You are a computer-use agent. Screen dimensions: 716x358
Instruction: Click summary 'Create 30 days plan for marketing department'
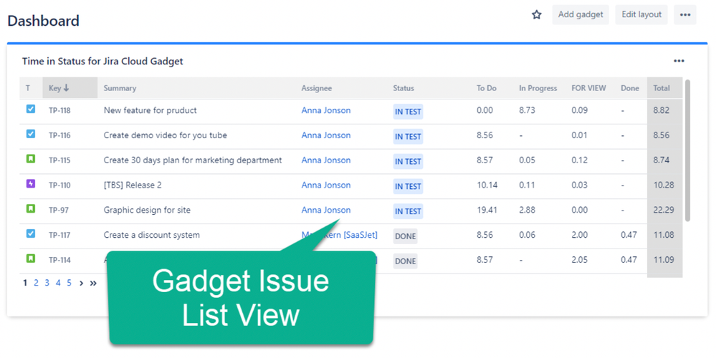pyautogui.click(x=193, y=160)
